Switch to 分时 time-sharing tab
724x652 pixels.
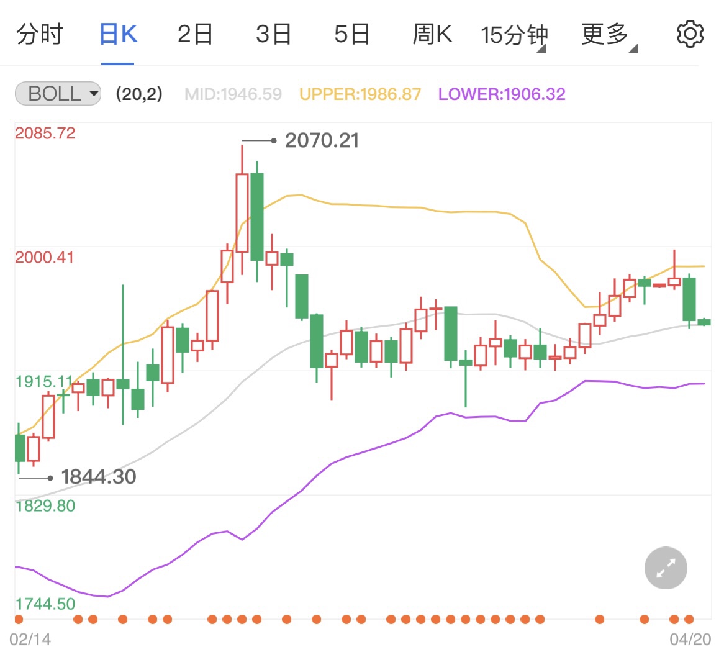tap(40, 34)
